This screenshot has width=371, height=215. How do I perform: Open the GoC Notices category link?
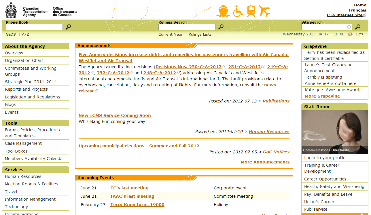[x=276, y=152]
